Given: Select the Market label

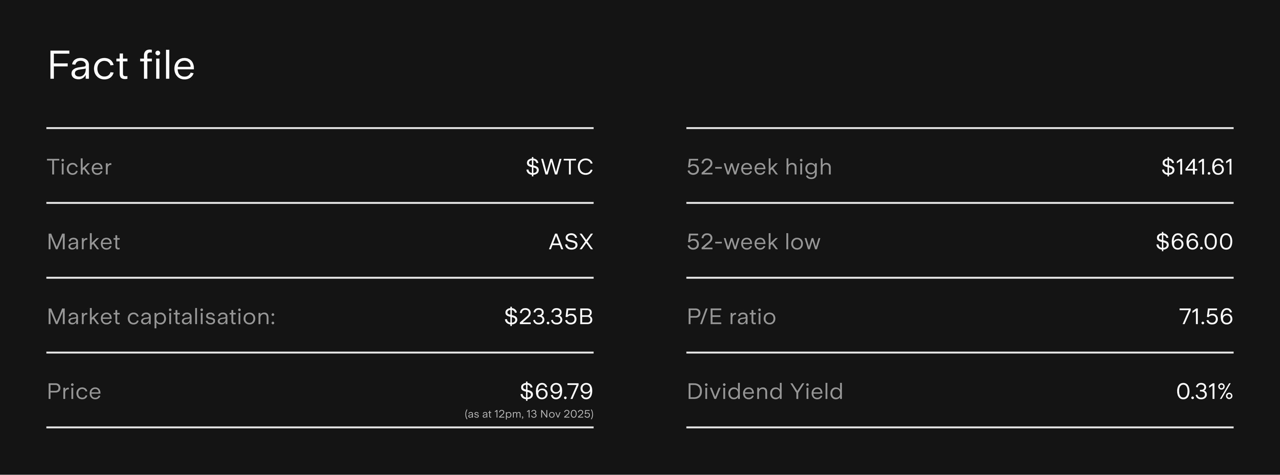Looking at the screenshot, I should pyautogui.click(x=83, y=242).
